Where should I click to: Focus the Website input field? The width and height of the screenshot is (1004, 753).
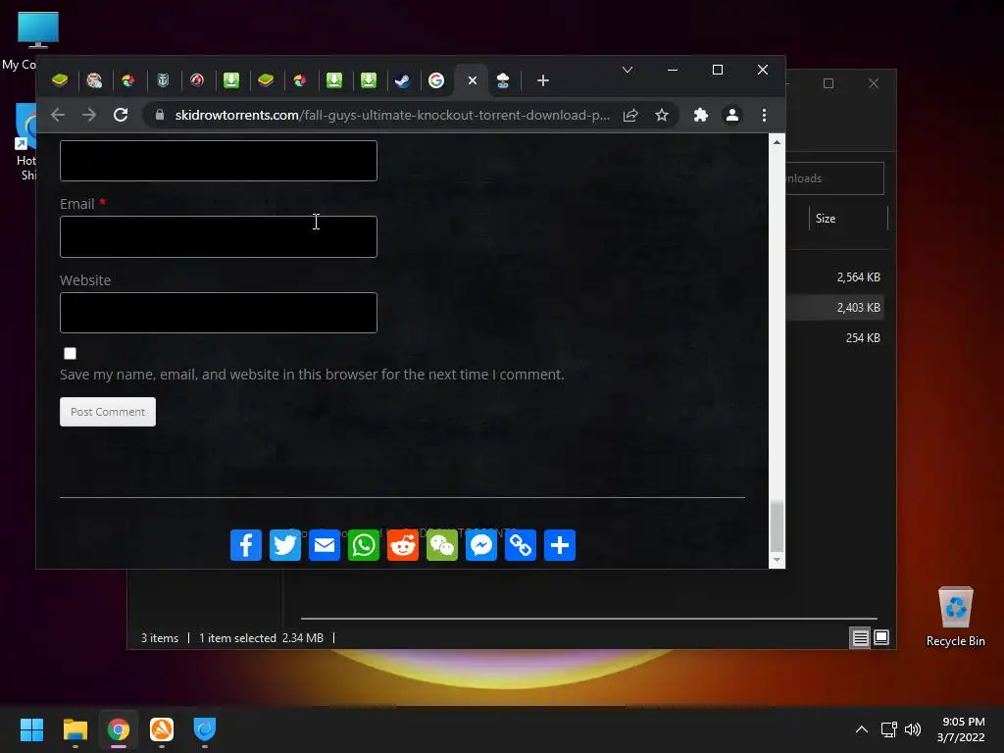click(x=219, y=313)
